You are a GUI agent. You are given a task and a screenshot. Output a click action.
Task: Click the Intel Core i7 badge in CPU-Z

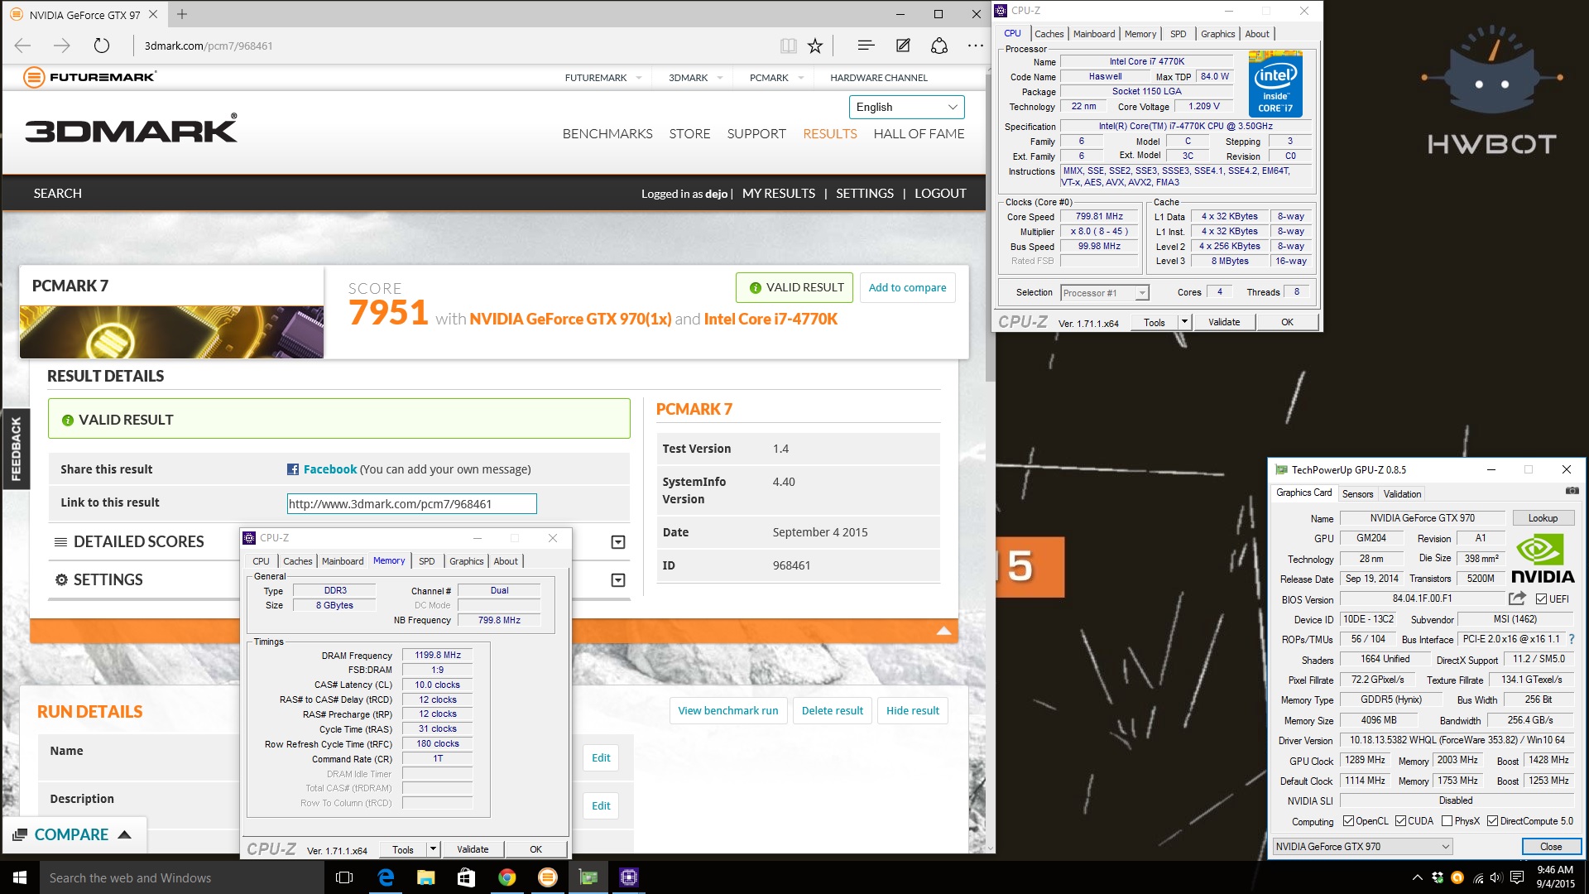pos(1275,84)
